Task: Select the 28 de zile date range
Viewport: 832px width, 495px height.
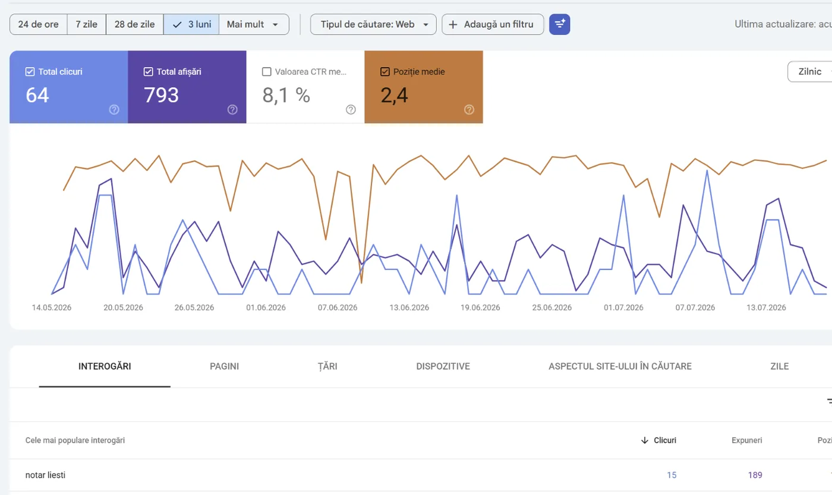Action: pyautogui.click(x=135, y=24)
